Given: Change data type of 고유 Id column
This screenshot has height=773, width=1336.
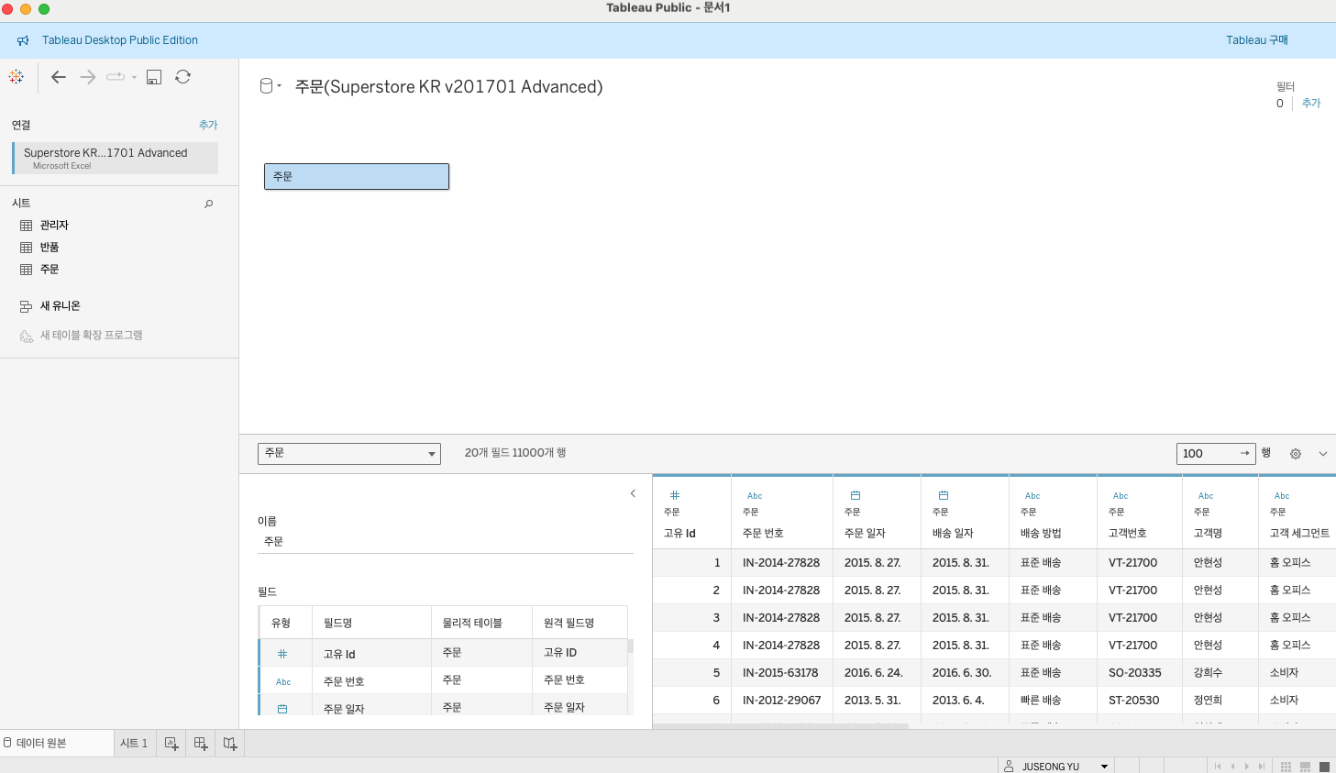Looking at the screenshot, I should (x=675, y=495).
